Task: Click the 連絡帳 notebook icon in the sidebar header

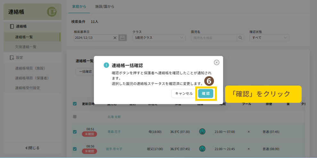Action: (52, 12)
